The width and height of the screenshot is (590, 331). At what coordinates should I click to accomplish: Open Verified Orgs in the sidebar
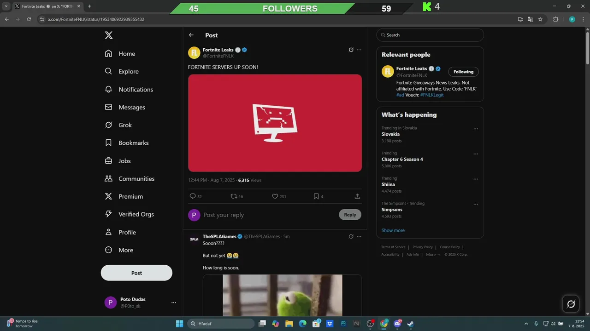(130, 214)
